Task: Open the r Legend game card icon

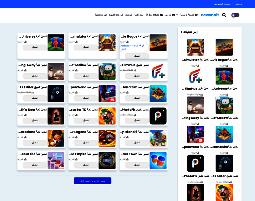Action: [x=107, y=138]
